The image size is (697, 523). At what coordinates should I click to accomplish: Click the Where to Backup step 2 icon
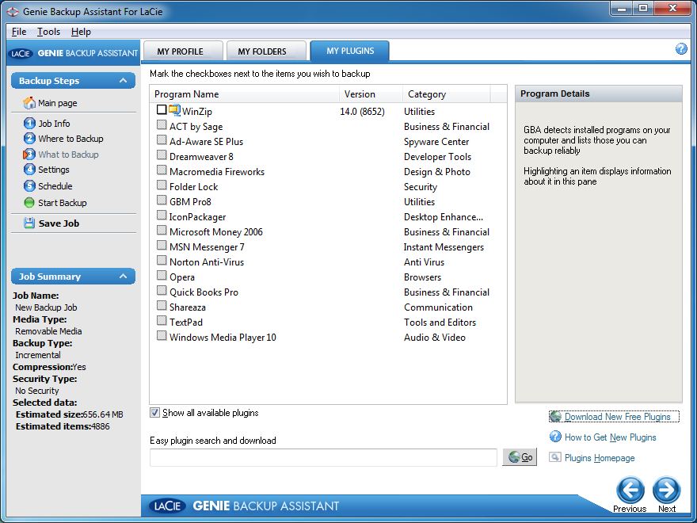point(29,139)
